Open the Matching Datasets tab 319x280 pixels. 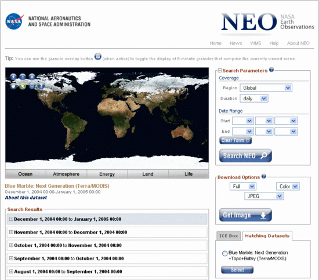coord(267,236)
